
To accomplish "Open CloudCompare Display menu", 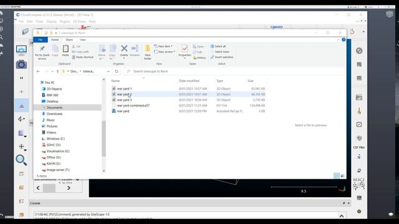I will (x=51, y=22).
